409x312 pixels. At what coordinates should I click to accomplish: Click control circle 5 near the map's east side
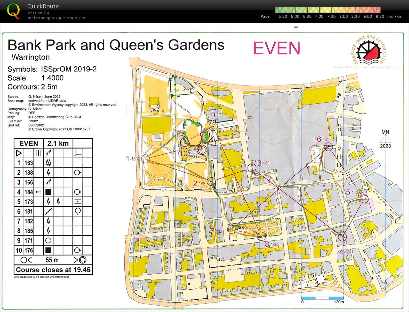364,199
